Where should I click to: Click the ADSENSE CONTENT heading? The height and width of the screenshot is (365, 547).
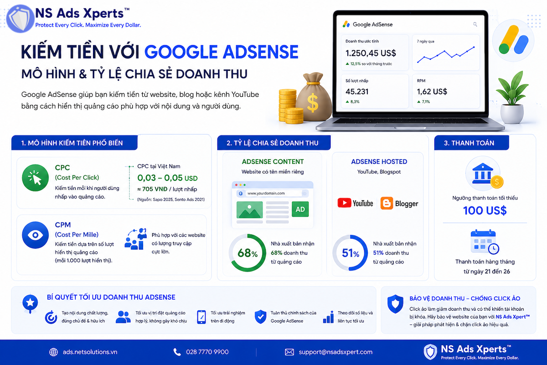click(273, 162)
